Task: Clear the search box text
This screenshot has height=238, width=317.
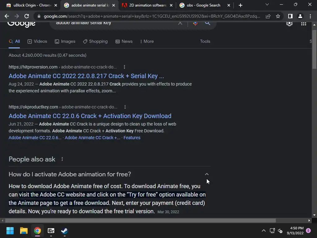Action: (x=180, y=23)
